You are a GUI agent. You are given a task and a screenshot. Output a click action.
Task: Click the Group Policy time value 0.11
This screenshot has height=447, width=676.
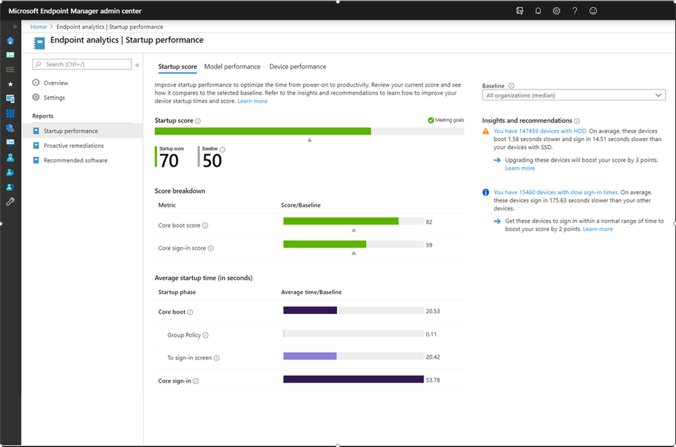coord(431,334)
